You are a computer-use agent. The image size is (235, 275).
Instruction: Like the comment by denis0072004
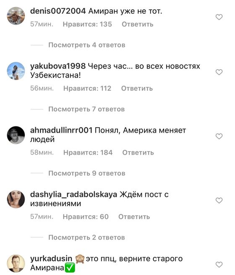[x=219, y=17]
